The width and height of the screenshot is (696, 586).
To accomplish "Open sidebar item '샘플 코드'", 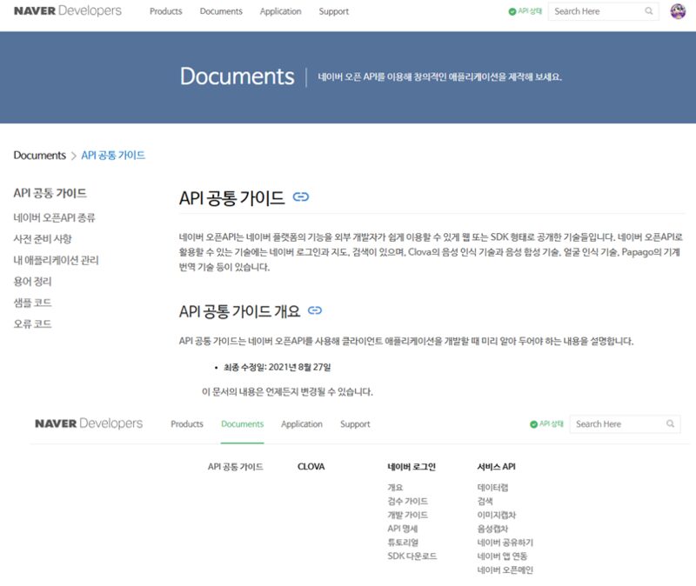I will 32,303.
